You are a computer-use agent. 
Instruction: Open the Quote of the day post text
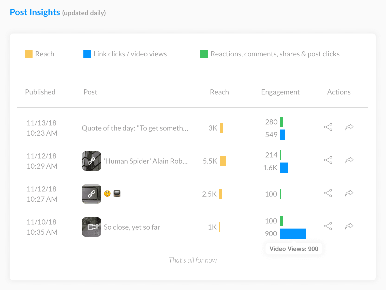[135, 128]
